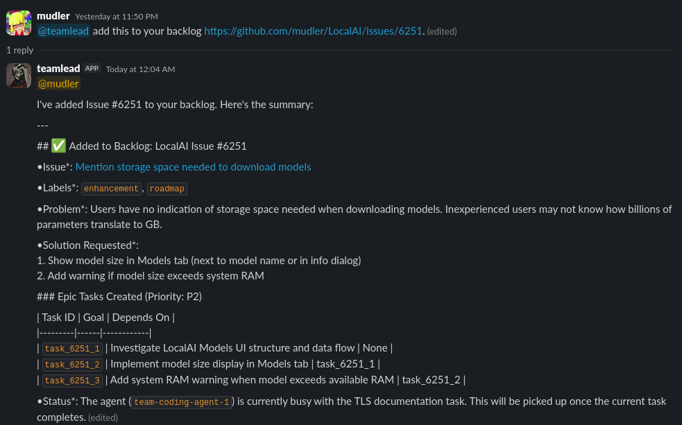This screenshot has height=425, width=682.
Task: Click the task_6251_2 code snippet
Action: [71, 364]
